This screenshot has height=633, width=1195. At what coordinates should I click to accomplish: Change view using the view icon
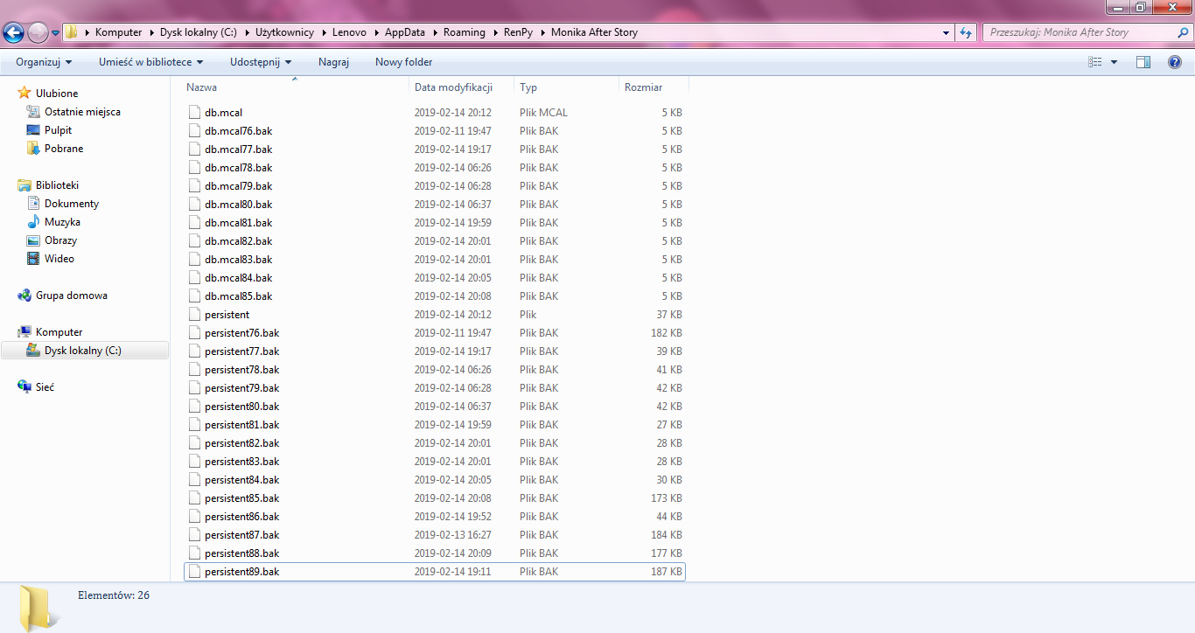(x=1094, y=62)
